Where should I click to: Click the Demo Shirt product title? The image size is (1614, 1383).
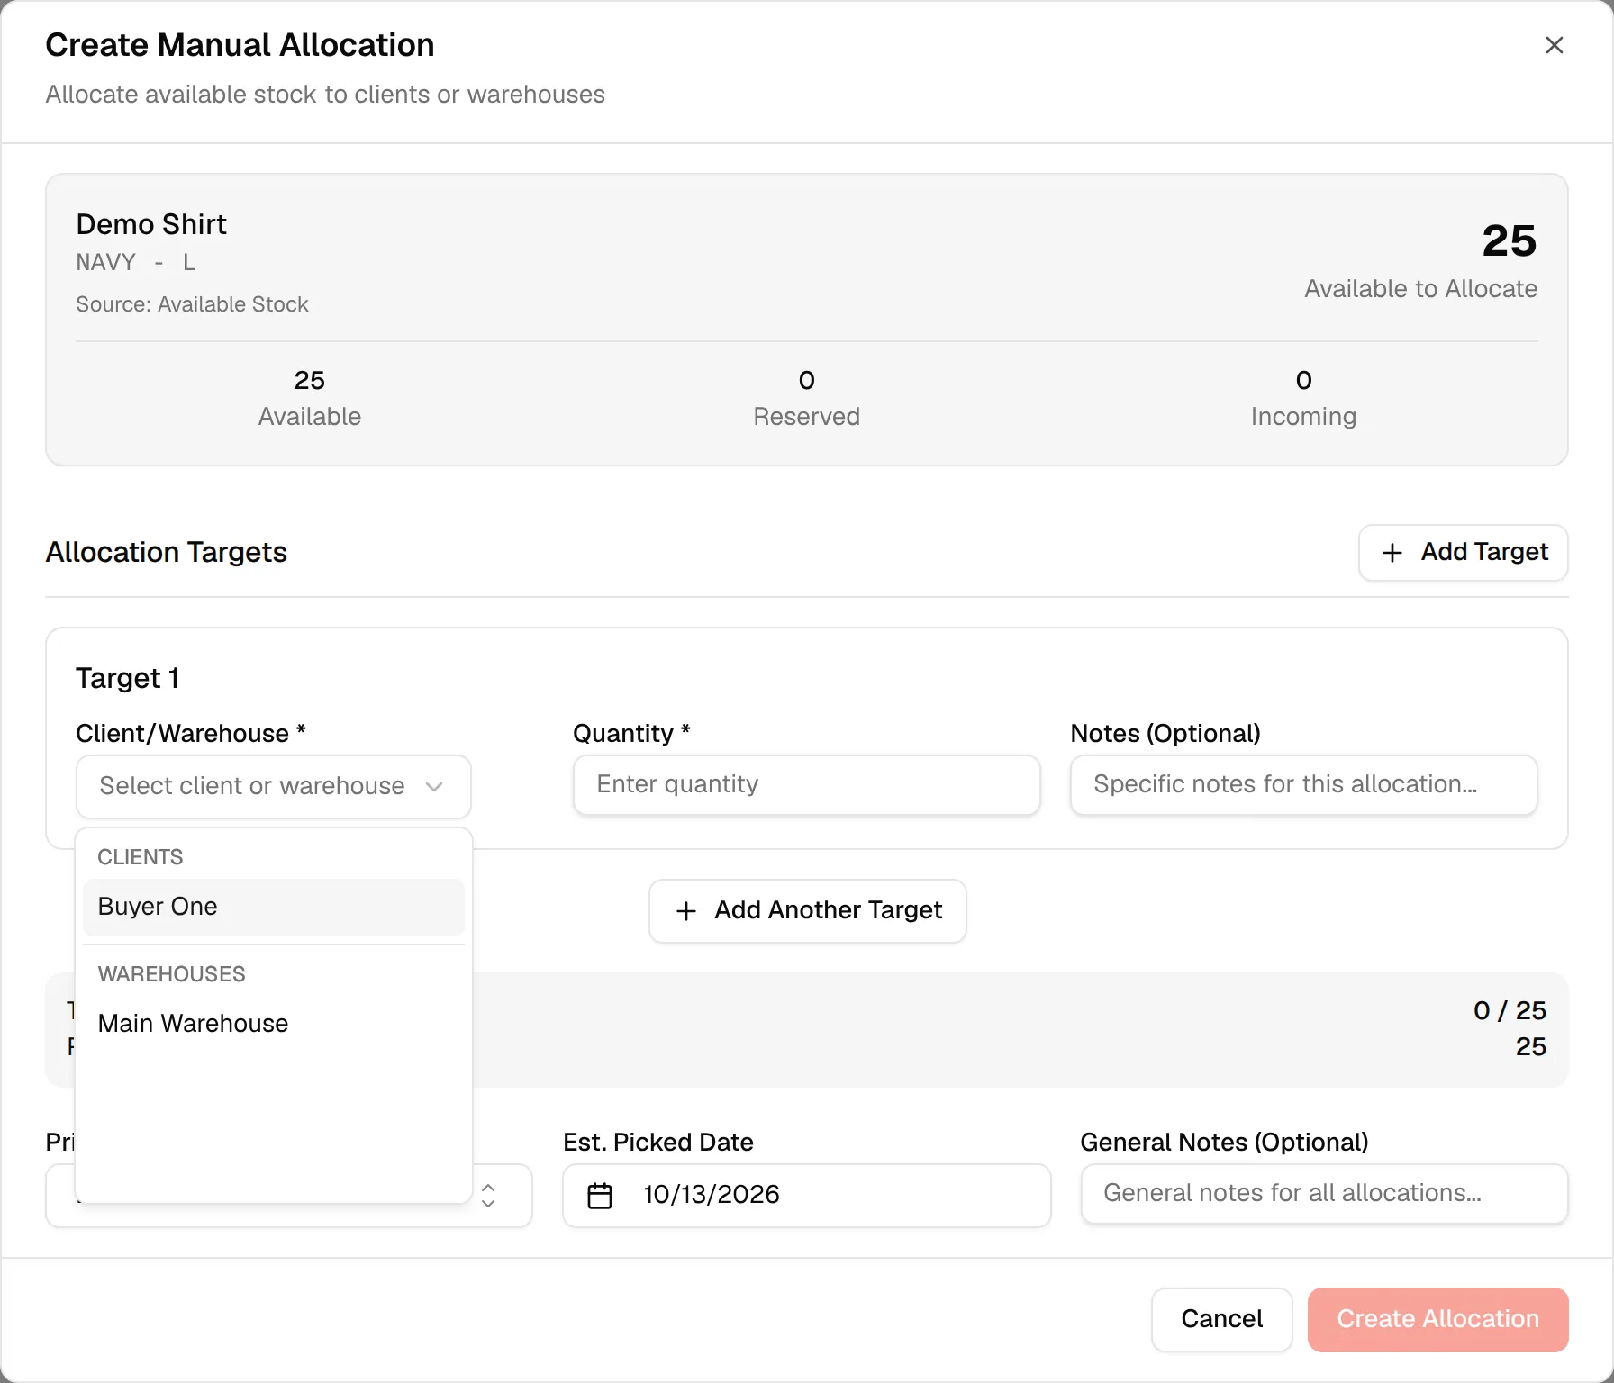[151, 224]
